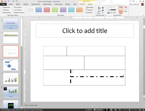Toggle Total Row checkbox
This screenshot has height=111, width=145.
pos(2,10)
